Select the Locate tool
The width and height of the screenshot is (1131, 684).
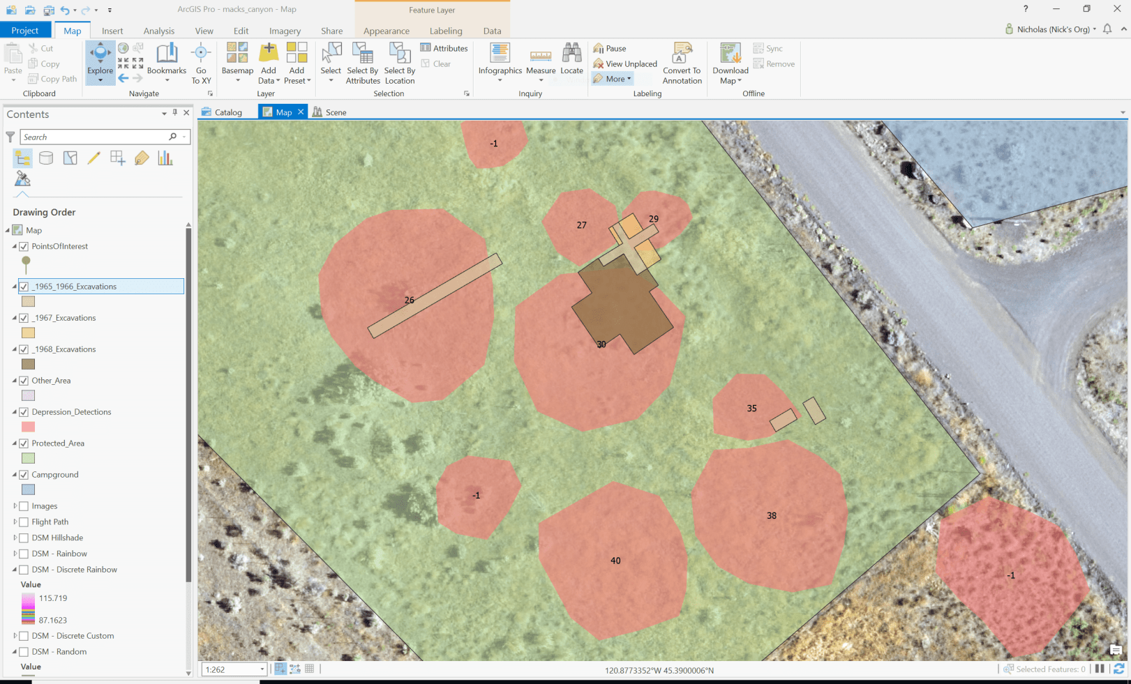[571, 62]
